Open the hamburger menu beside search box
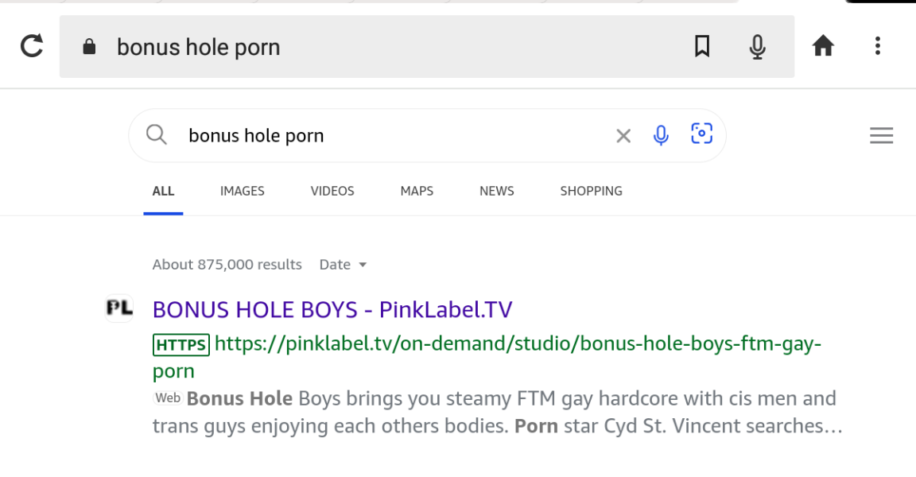 (881, 135)
